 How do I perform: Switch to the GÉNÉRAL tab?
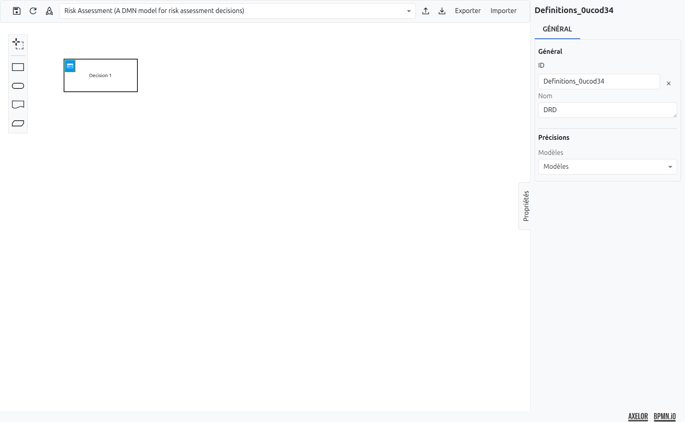tap(557, 29)
